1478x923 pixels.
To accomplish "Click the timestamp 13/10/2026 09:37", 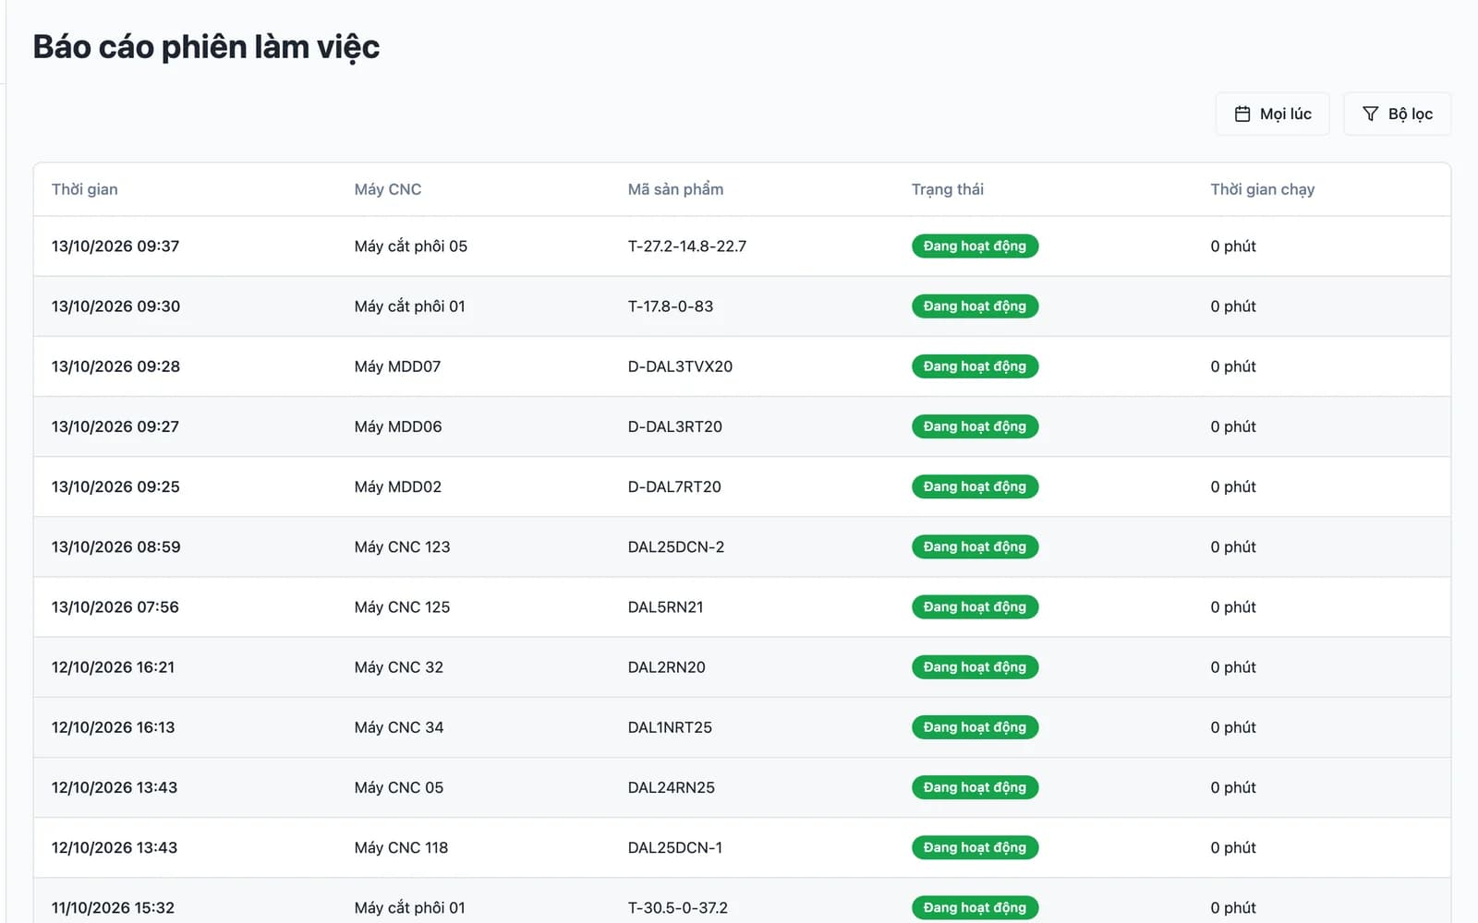I will (x=115, y=246).
